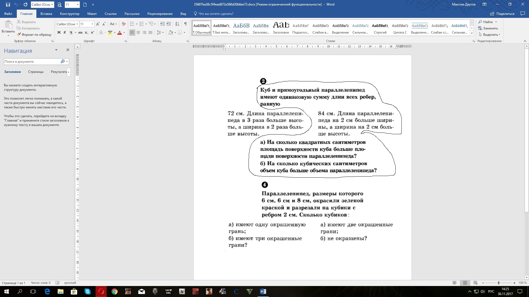Image resolution: width=529 pixels, height=297 pixels.
Task: Click the Save icon in quick access toolbar
Action: (8, 4)
